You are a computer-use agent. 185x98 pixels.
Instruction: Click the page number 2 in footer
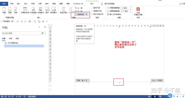tap(119, 83)
